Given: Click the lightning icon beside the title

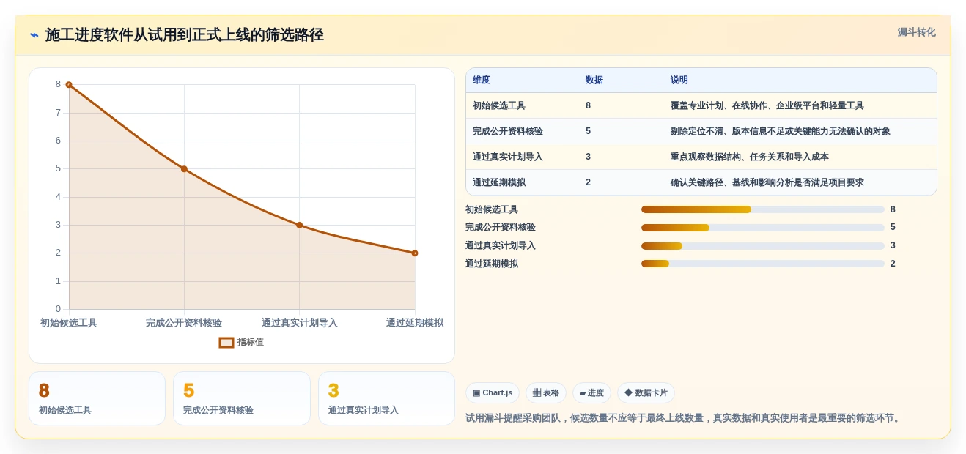Looking at the screenshot, I should pos(34,35).
